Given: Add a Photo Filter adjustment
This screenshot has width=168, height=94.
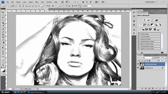Looking at the screenshot, I should (156, 25).
